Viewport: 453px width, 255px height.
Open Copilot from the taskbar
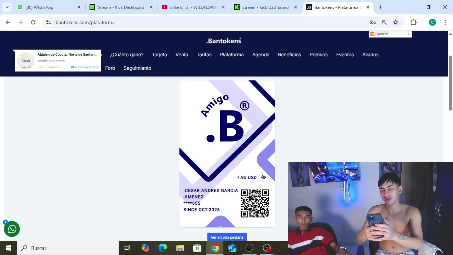(145, 248)
